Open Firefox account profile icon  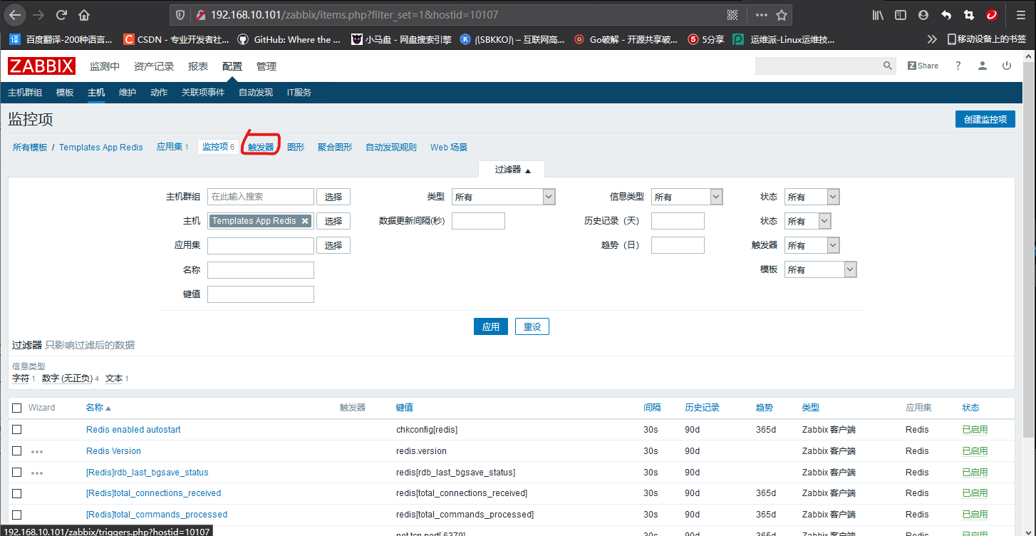pyautogui.click(x=923, y=15)
